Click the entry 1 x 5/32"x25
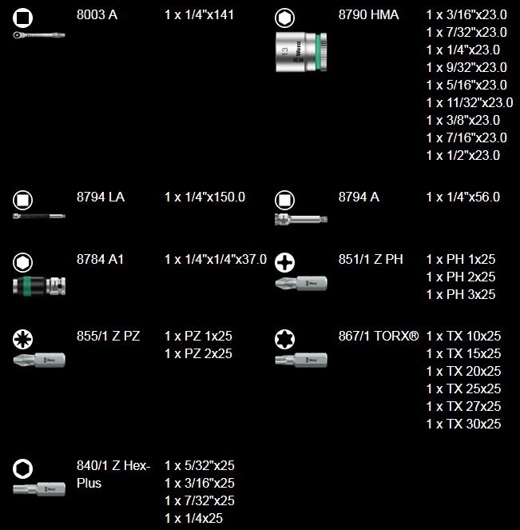 click(200, 466)
